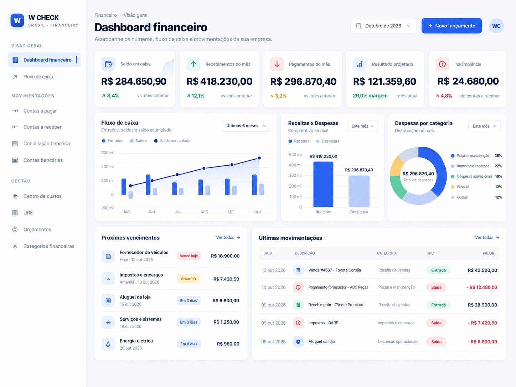Click the Novo lançamento button
This screenshot has height=387, width=516.
(x=451, y=26)
